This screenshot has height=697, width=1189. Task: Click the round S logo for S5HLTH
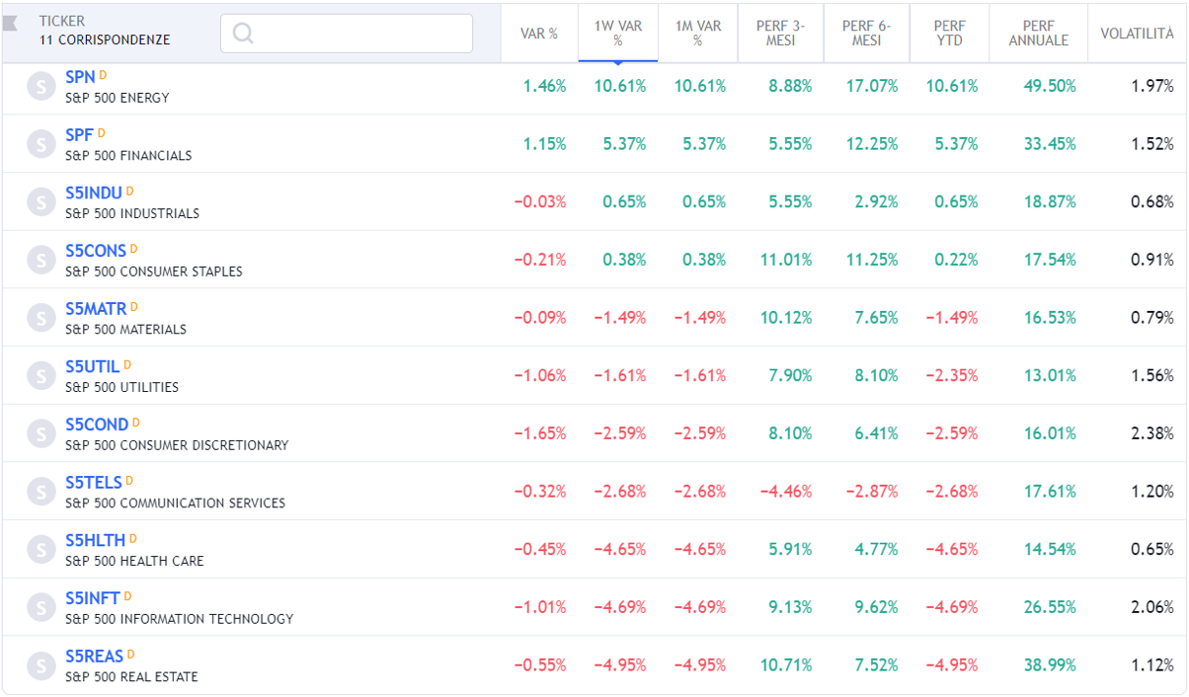[40, 550]
